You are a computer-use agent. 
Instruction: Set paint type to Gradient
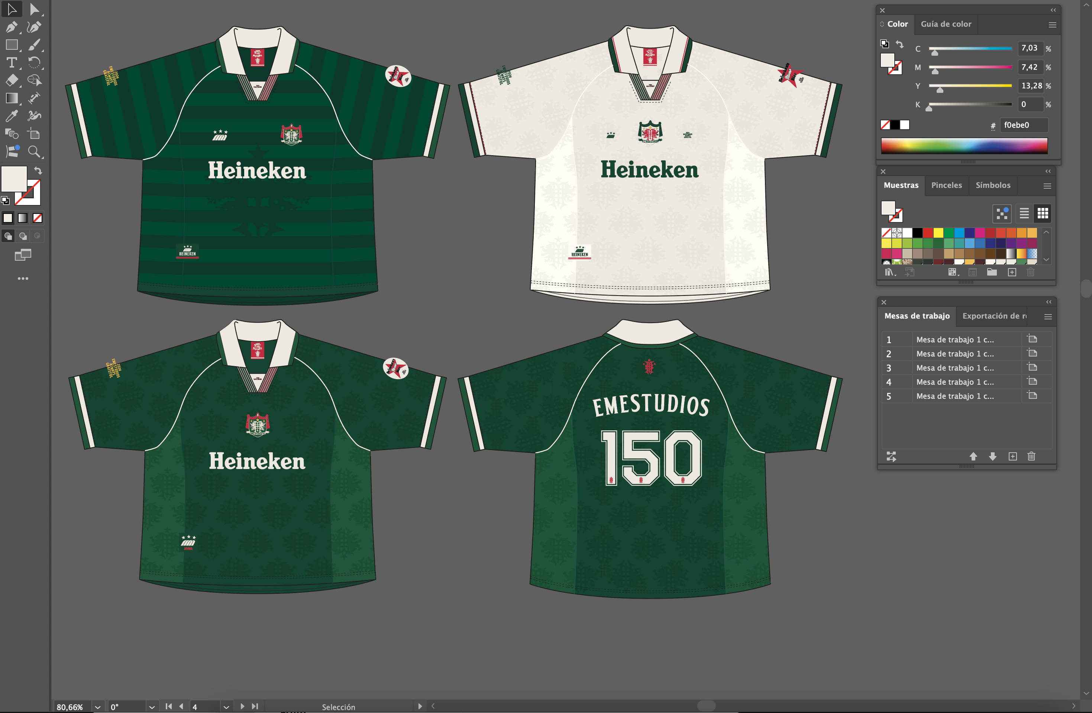coord(22,218)
